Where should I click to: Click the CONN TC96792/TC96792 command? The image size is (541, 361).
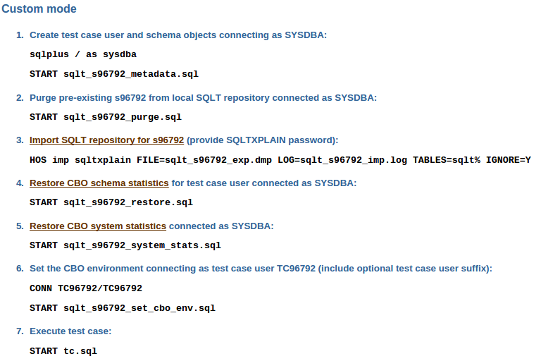click(86, 288)
